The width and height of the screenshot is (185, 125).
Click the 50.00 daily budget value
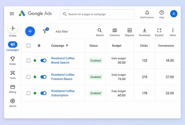121,62
